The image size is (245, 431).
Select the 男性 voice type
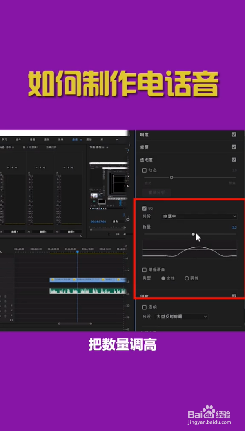(187, 278)
